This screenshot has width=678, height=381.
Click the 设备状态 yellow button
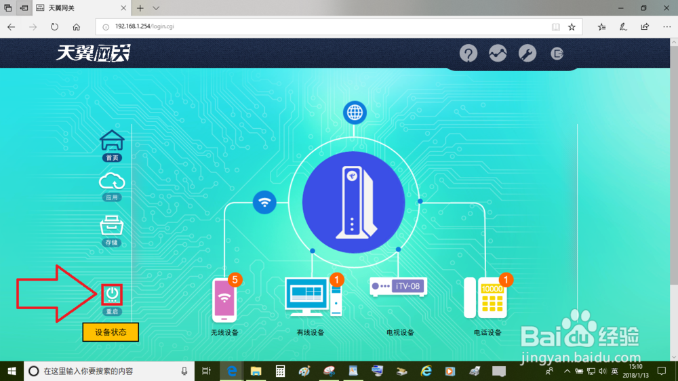111,332
